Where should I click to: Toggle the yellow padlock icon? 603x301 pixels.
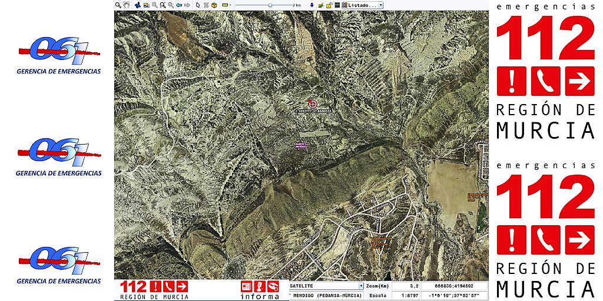coord(329,5)
